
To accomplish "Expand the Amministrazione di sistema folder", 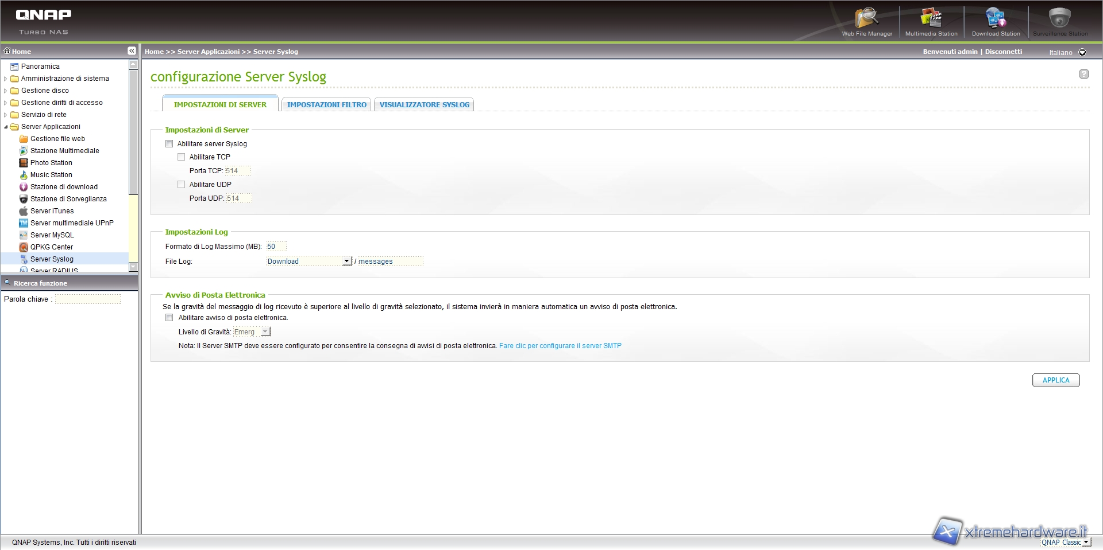I will pyautogui.click(x=6, y=79).
